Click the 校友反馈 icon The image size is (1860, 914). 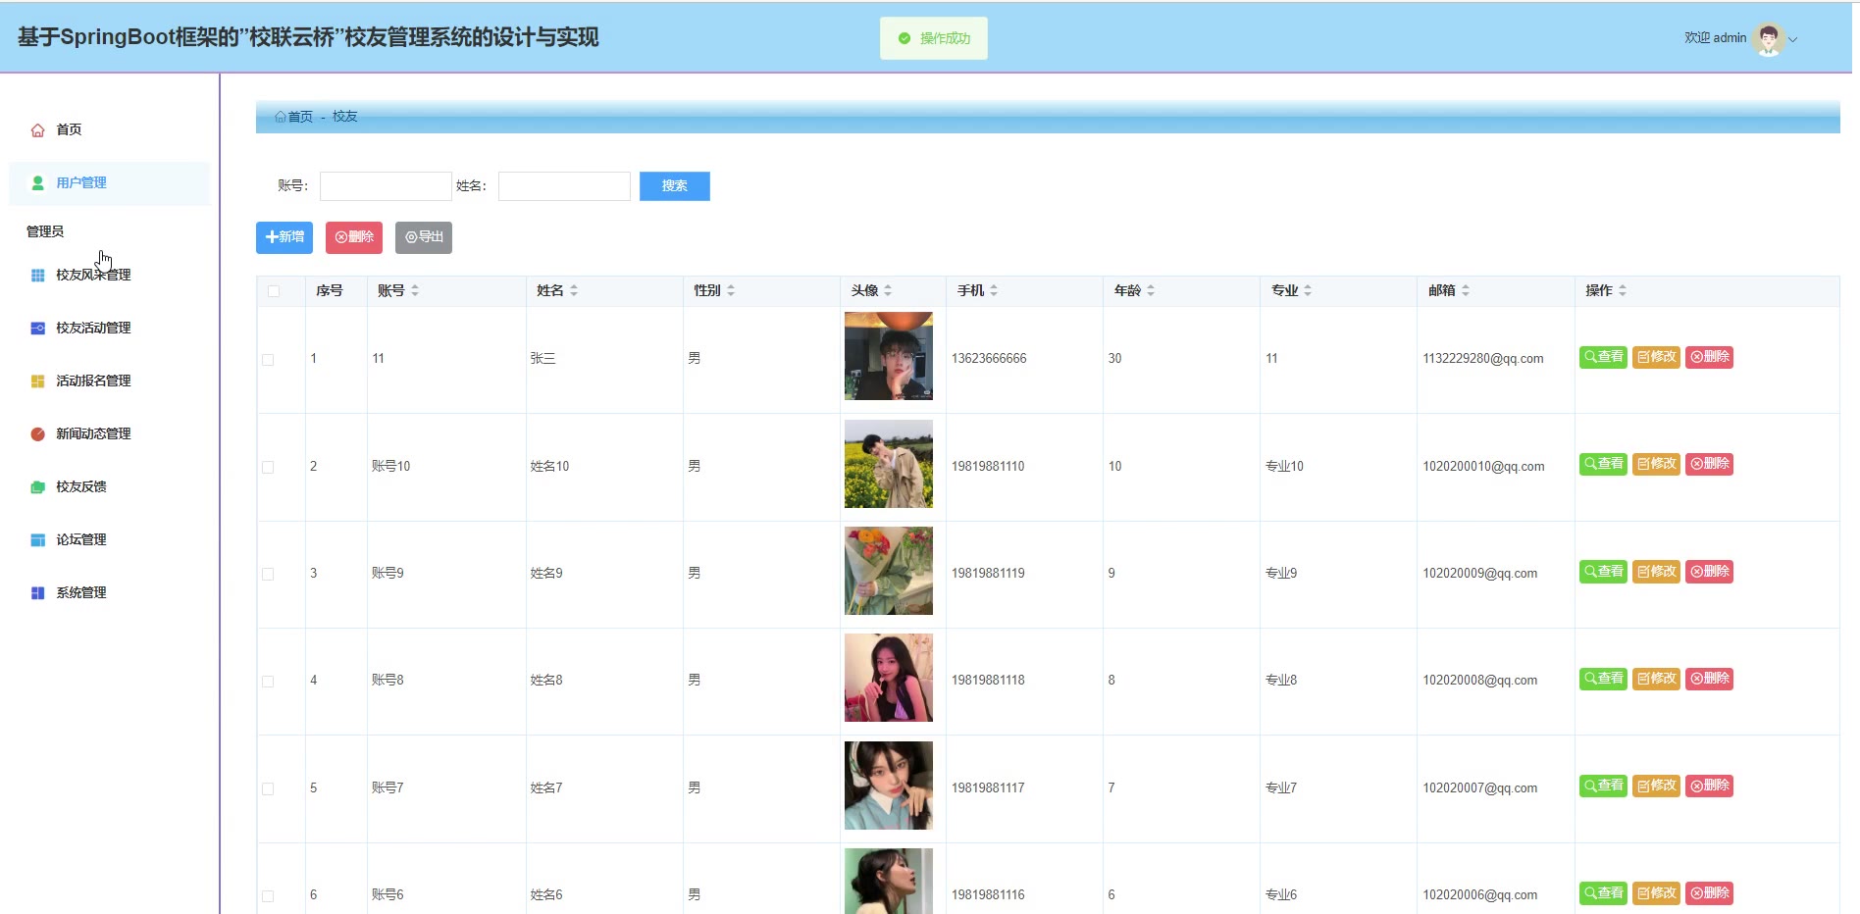pos(38,487)
